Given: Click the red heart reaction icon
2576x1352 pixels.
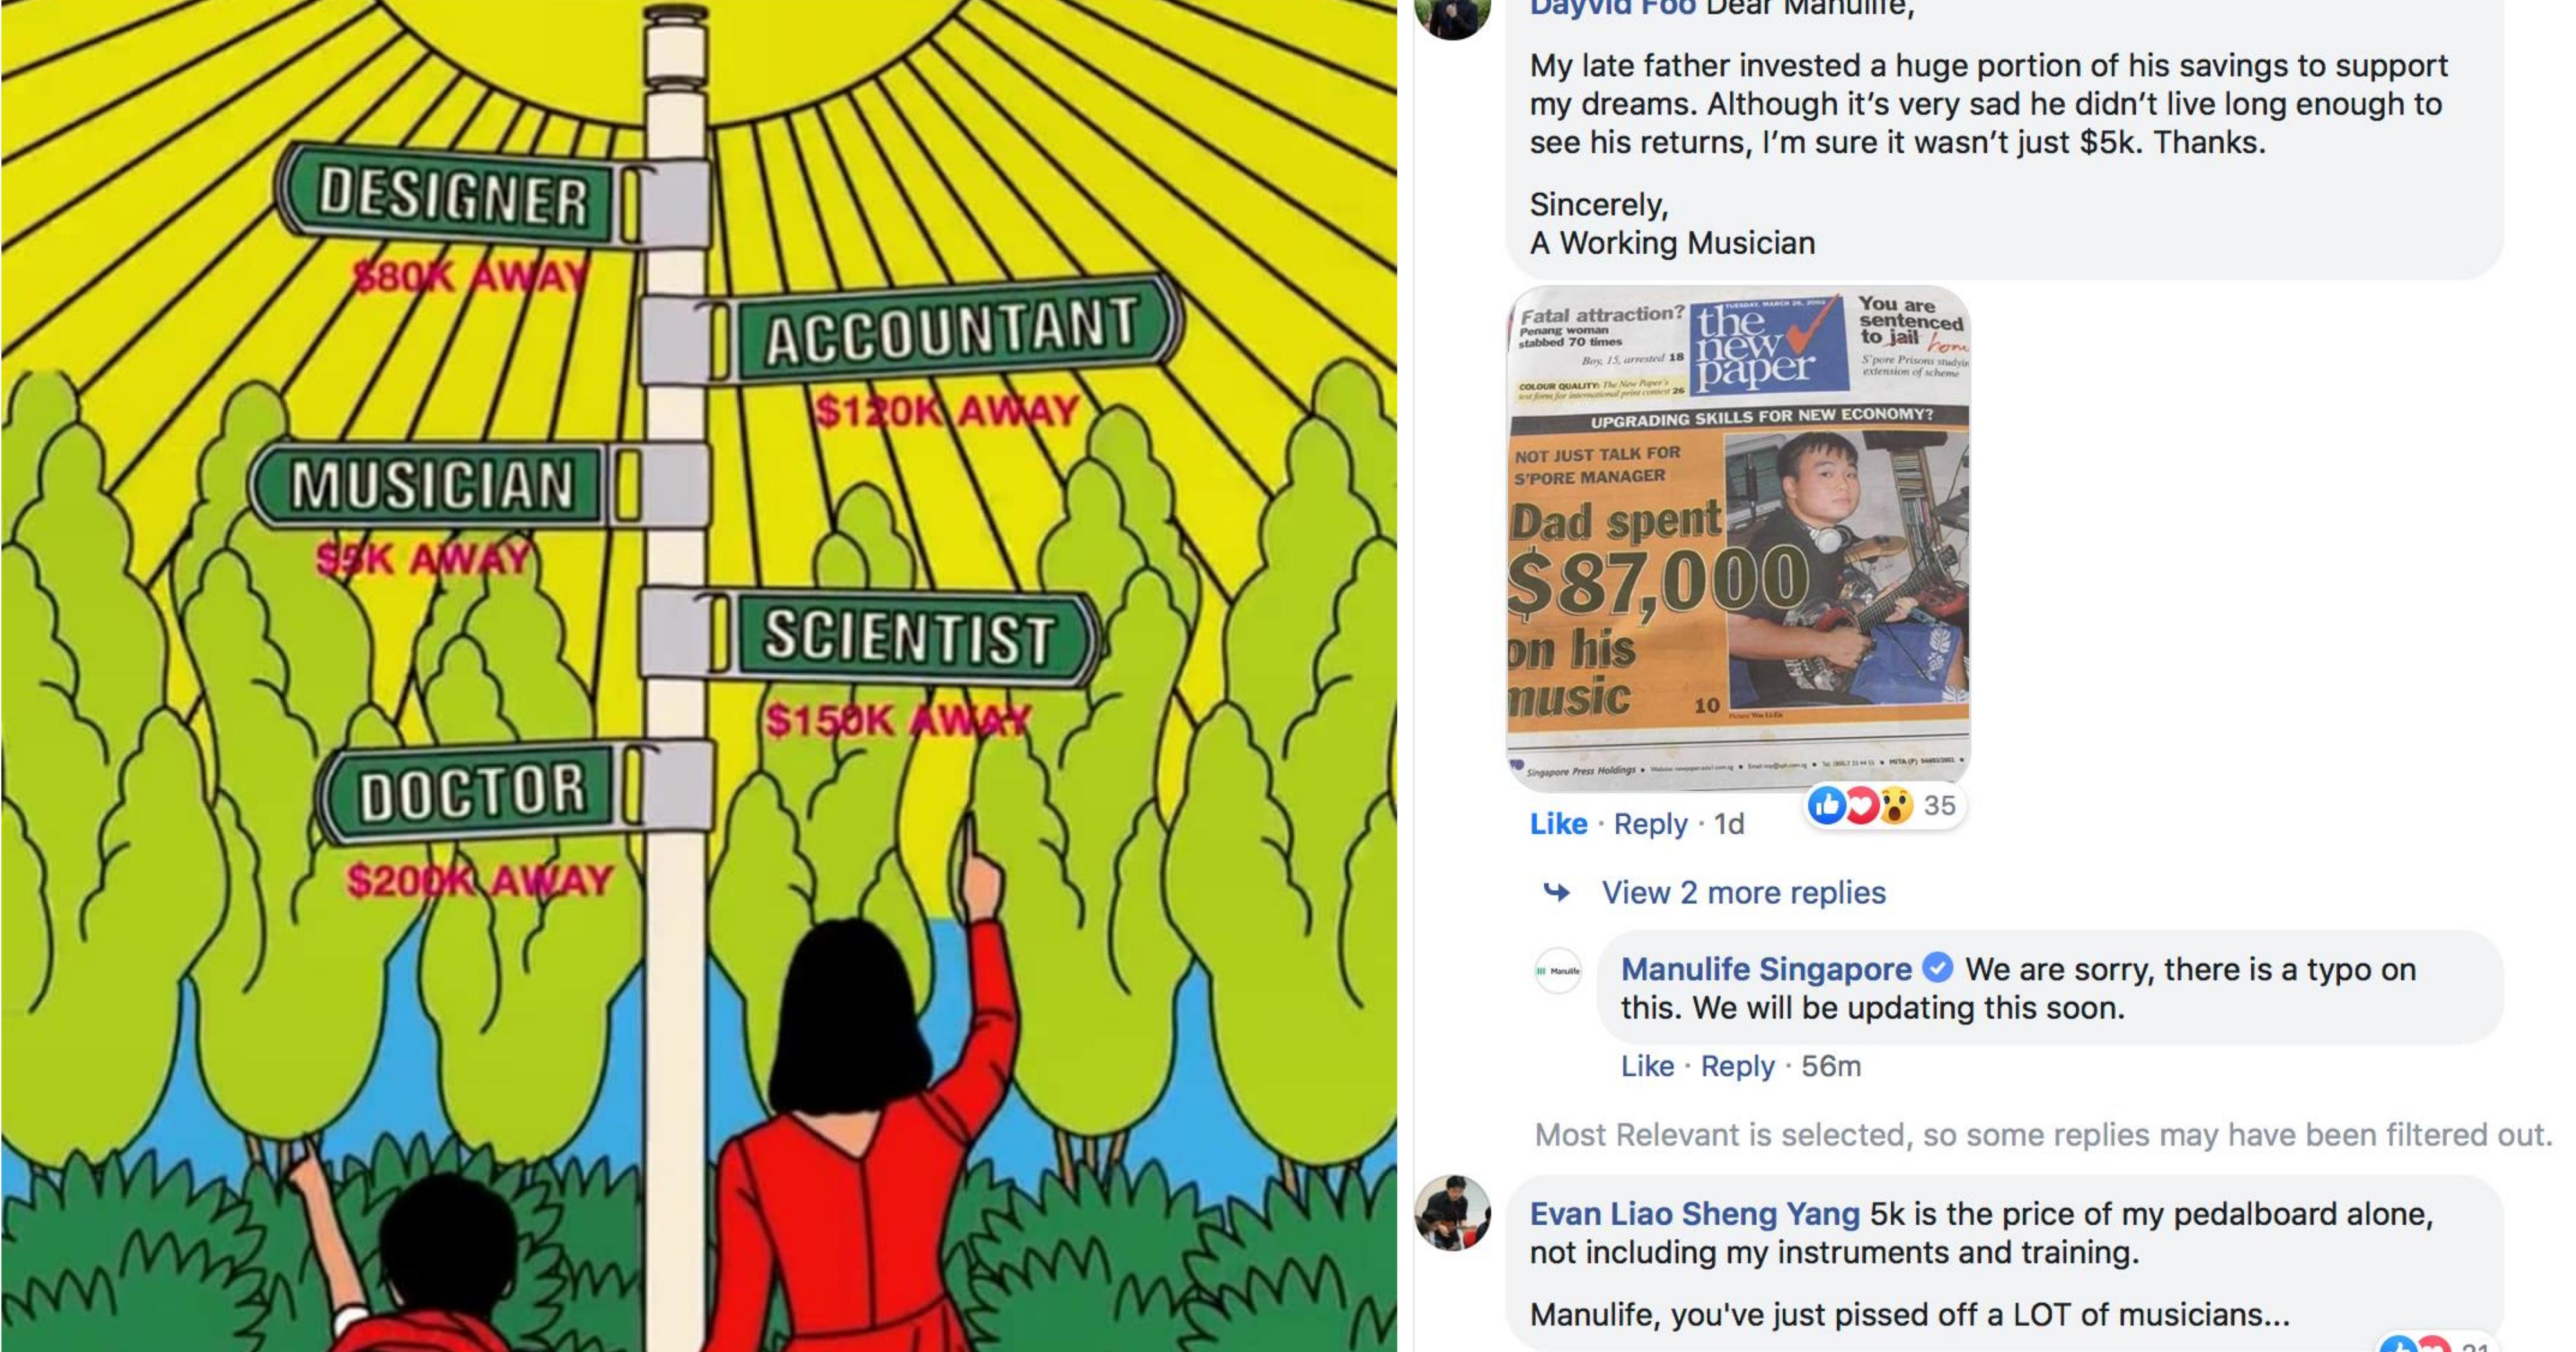Looking at the screenshot, I should [1861, 805].
